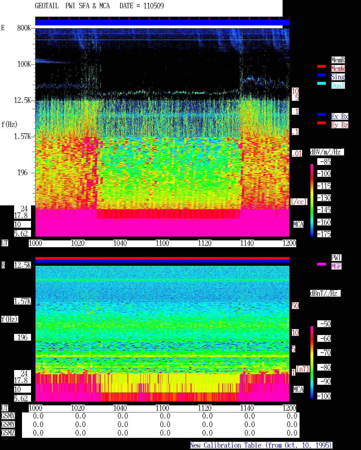This screenshot has width=361, height=450.
Task: Click the '12.5K' label on the E panel
Action: (22, 100)
